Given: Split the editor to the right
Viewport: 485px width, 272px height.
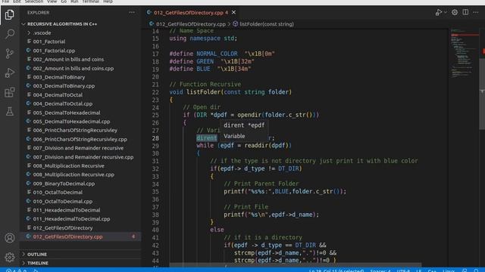Looking at the screenshot, I should pyautogui.click(x=465, y=12).
